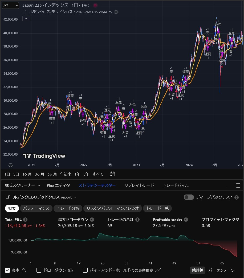Click the Japan 225 インデックス chart title

[55, 5]
